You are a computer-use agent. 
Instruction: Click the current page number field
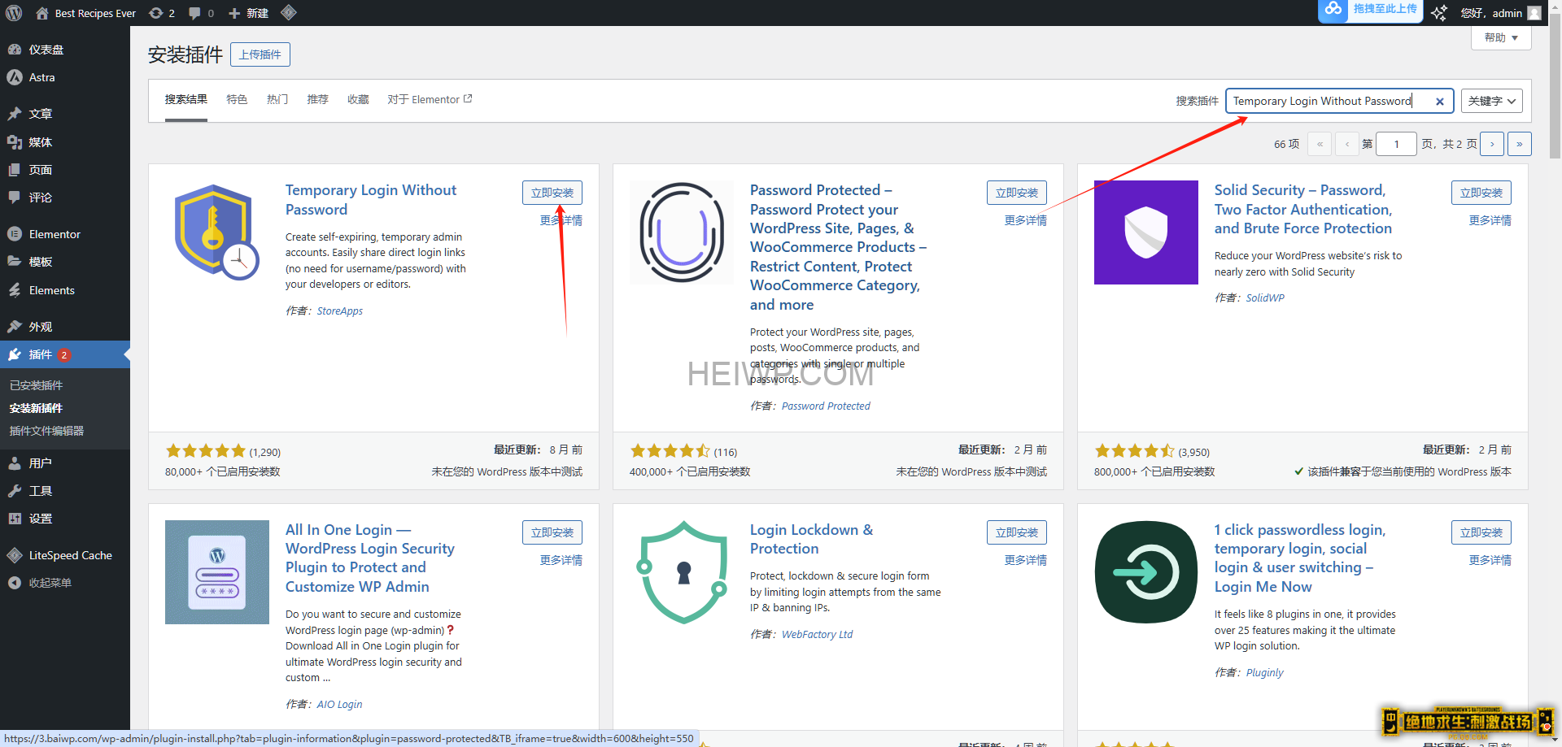[1397, 144]
